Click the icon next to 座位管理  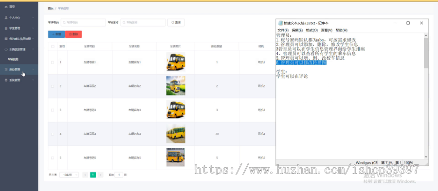[6, 70]
